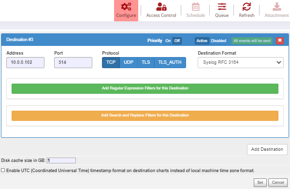Turn Priority Off
The image size is (290, 189).
click(177, 41)
